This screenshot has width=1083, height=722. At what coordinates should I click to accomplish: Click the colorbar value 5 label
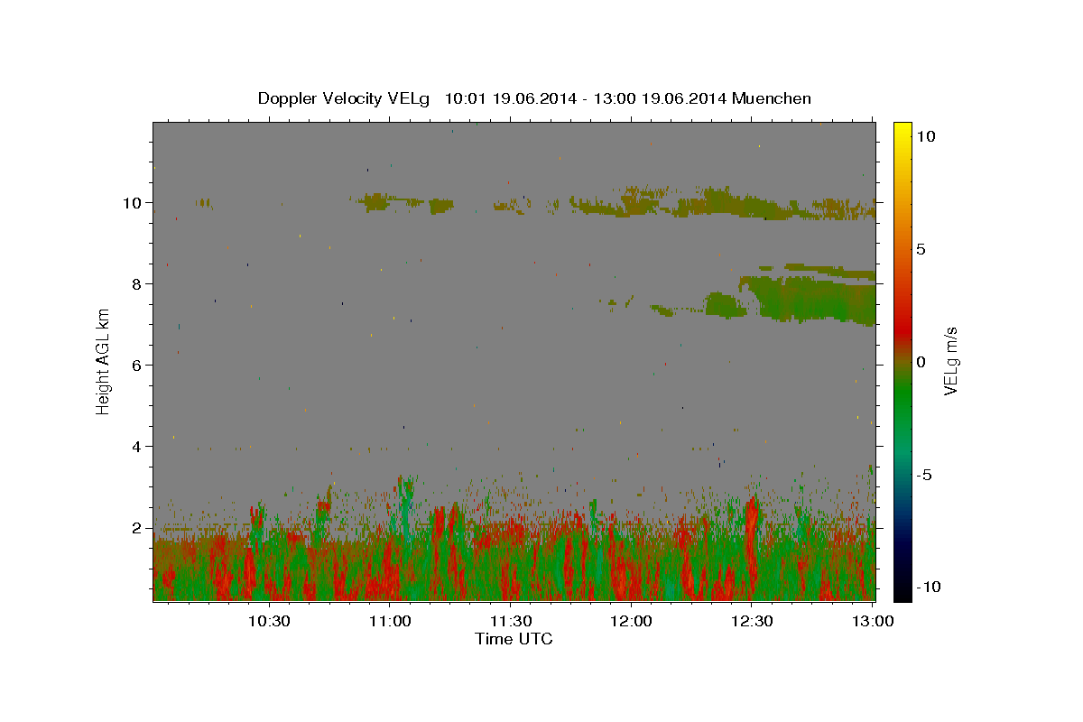(921, 249)
